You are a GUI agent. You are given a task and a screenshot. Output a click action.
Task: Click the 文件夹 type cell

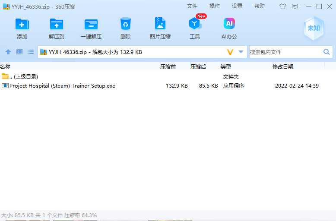tap(231, 77)
